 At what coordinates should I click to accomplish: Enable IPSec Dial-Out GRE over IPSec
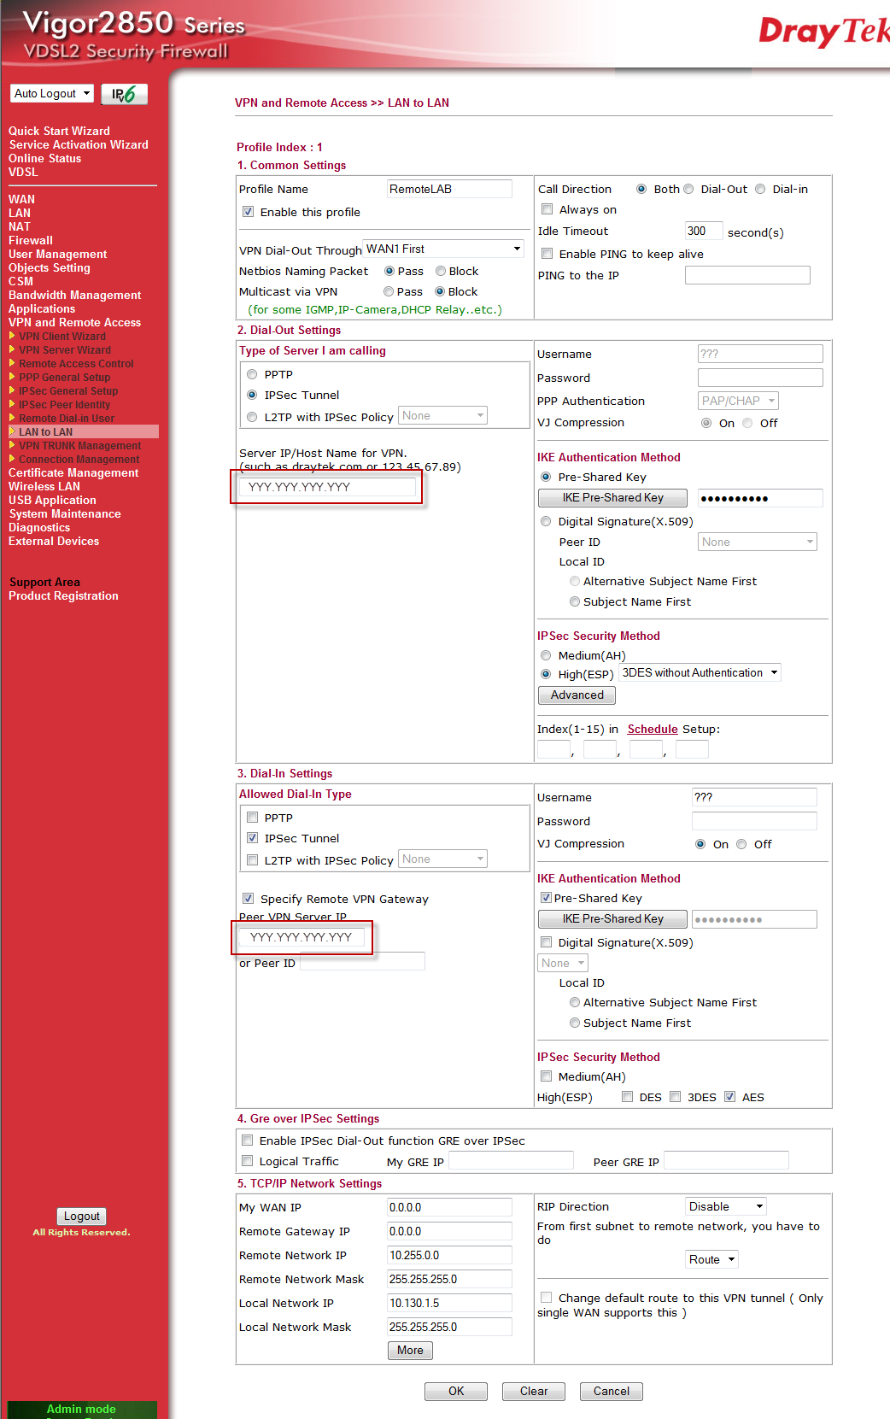point(248,1140)
